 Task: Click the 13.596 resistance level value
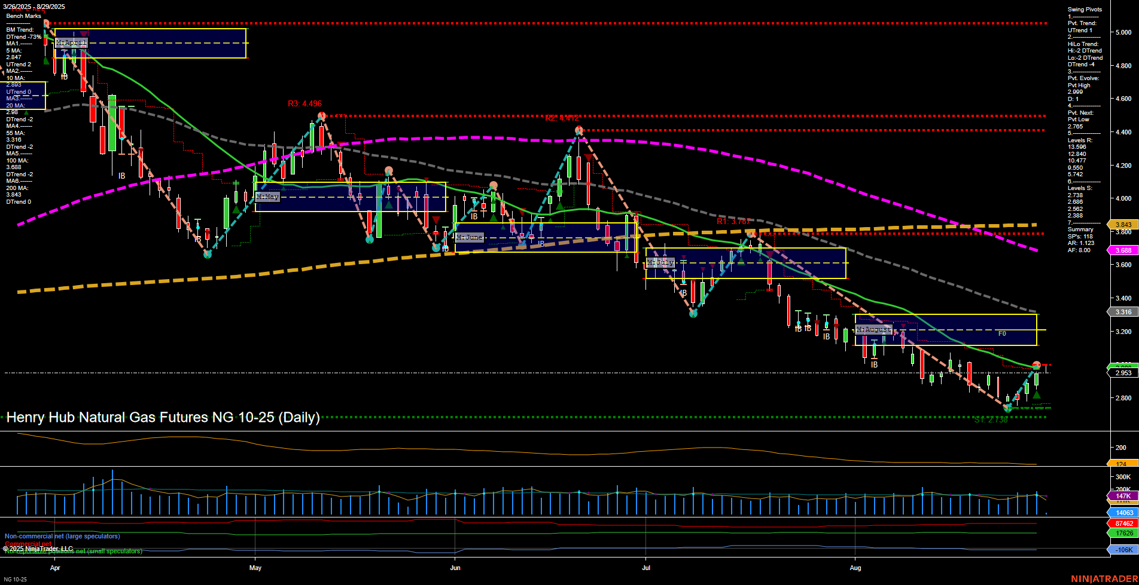click(x=1077, y=147)
